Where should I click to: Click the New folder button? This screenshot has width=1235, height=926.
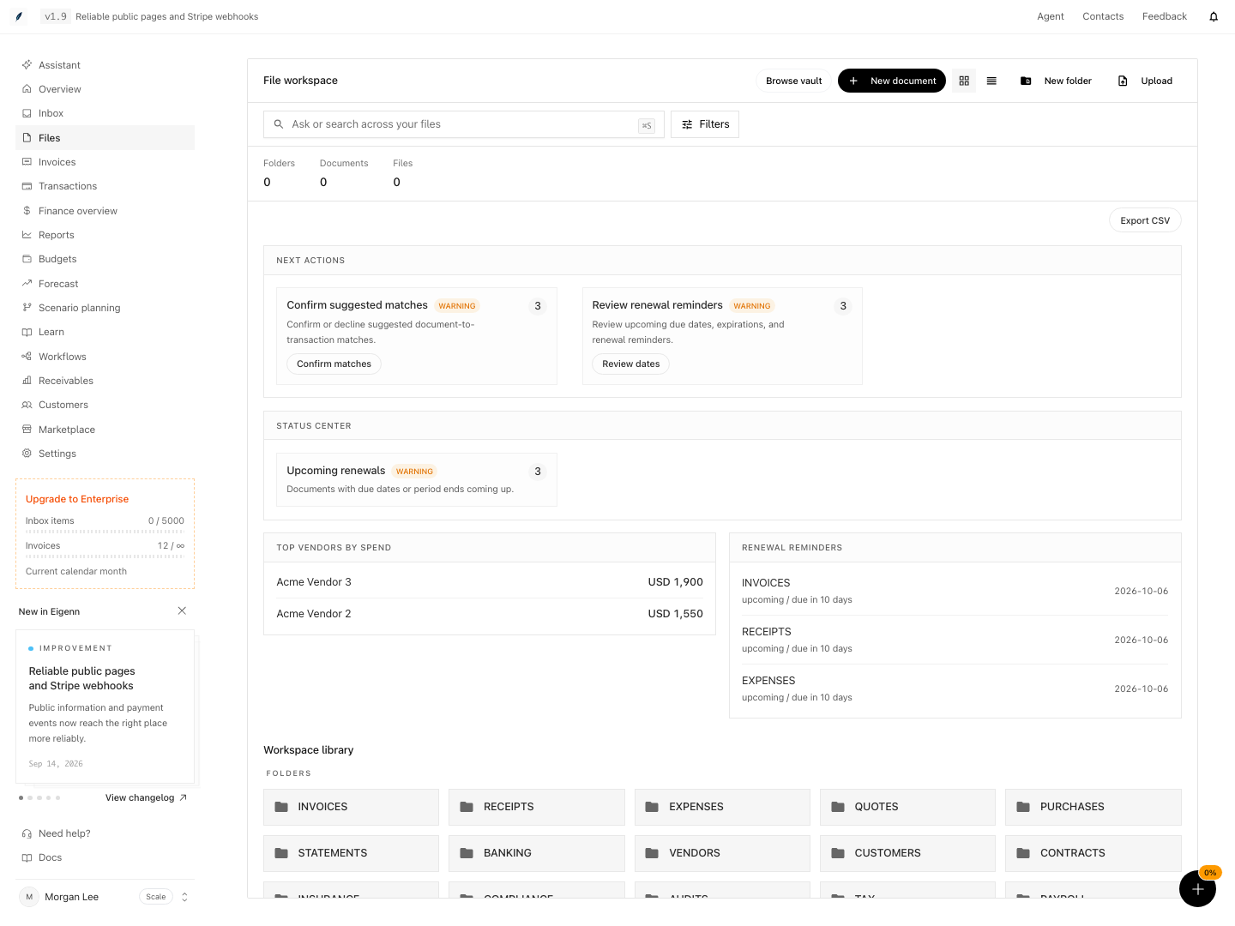1056,81
